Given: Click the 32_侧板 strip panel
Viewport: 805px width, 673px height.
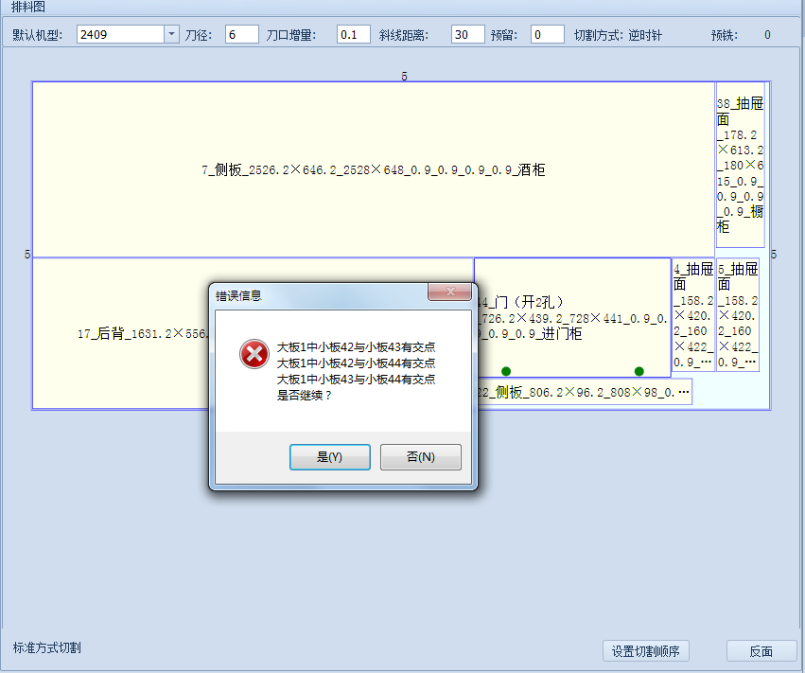Looking at the screenshot, I should (586, 392).
